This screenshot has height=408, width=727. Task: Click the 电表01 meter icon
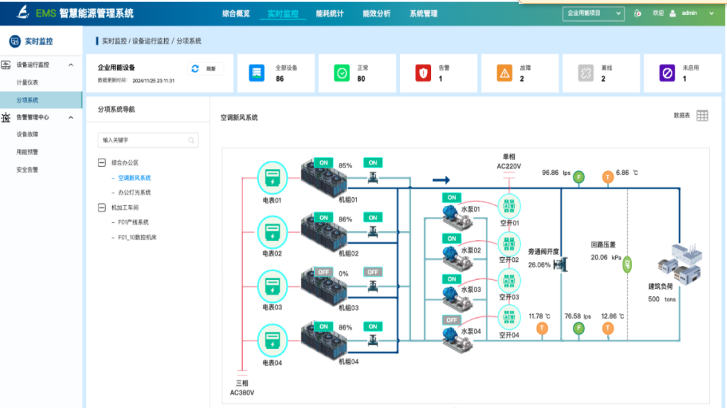pyautogui.click(x=272, y=178)
